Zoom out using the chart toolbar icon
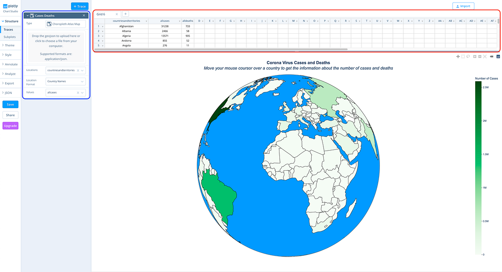This screenshot has height=272, width=502. 480,56
